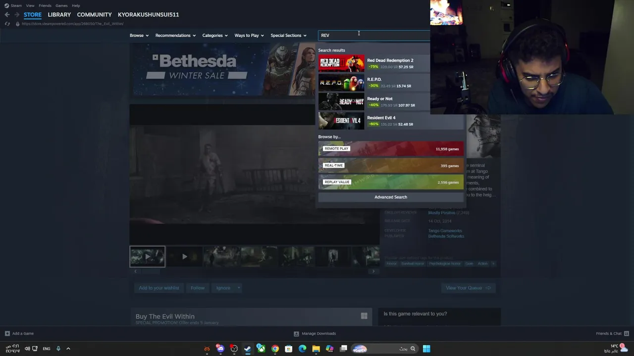Screen dimensions: 634x356
Task: Click the left arrow under the thumbnail strip
Action: [135, 271]
